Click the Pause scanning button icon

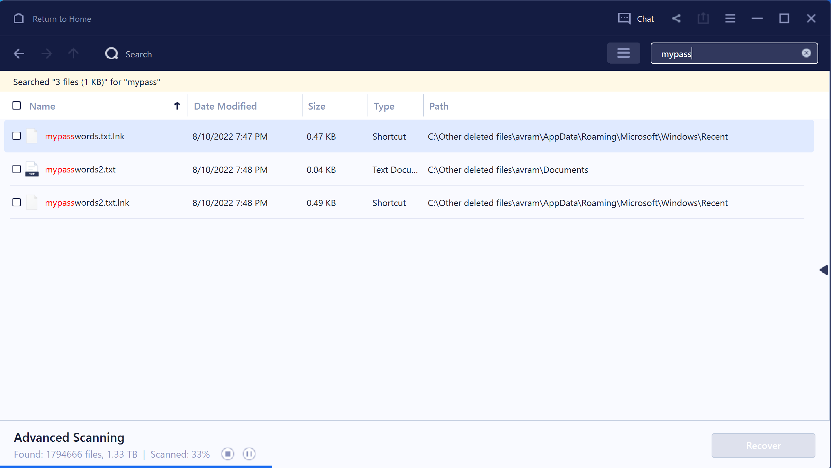(x=249, y=454)
